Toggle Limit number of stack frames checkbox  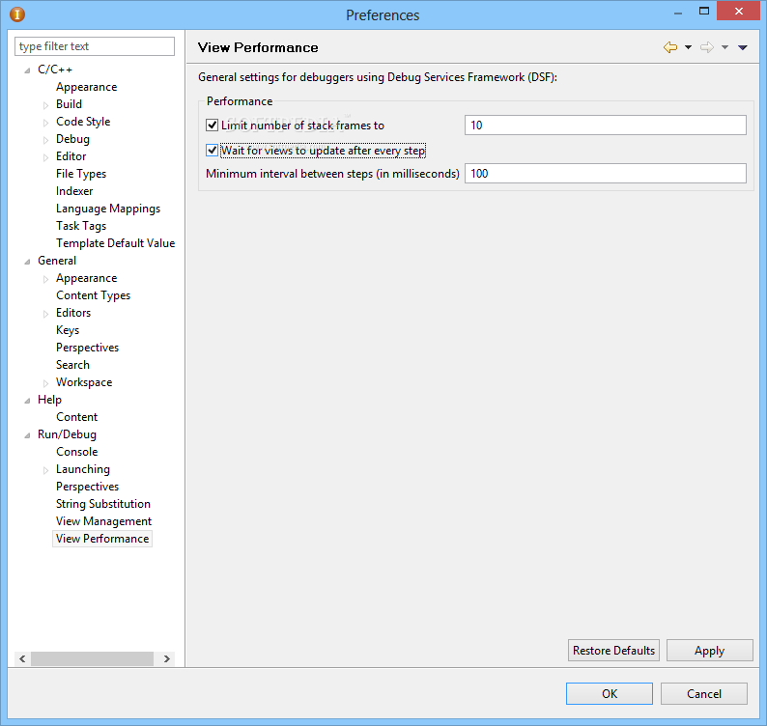[x=212, y=126]
